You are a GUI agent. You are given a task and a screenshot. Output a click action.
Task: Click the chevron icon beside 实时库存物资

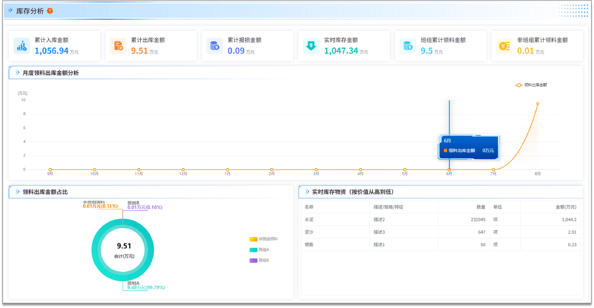[x=307, y=192]
